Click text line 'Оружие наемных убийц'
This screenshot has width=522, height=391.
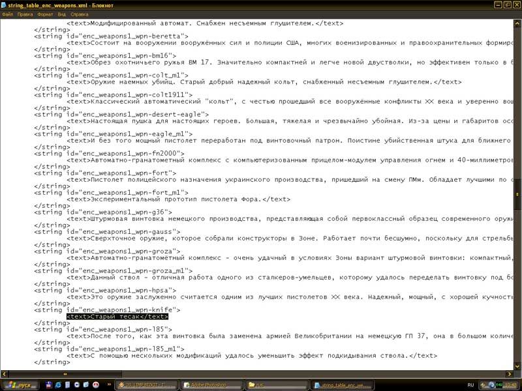[264, 82]
